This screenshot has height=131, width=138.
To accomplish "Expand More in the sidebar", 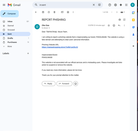I will 15,46.
